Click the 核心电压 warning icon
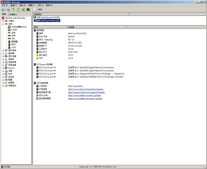Image resolution: width=207 pixels, height=169 pixels. [x=37, y=55]
